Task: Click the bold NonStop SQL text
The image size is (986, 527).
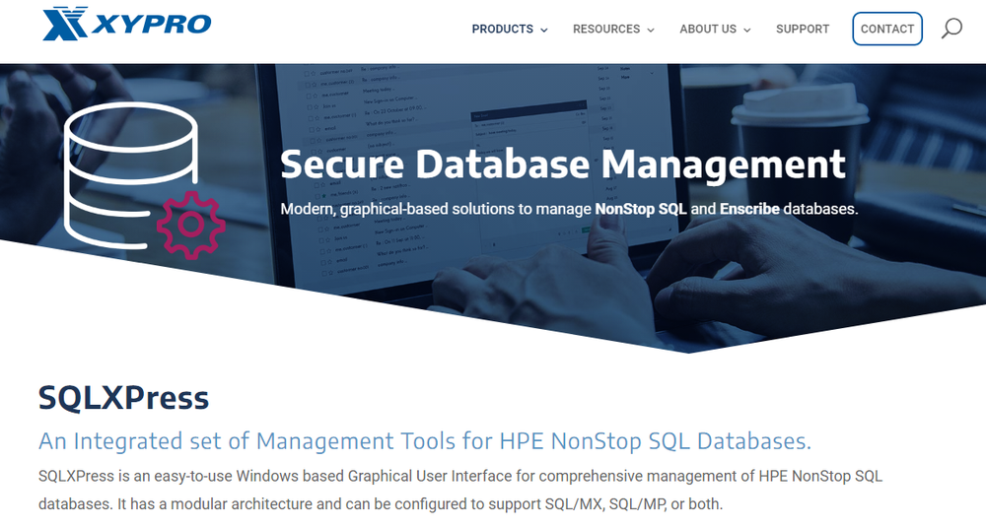Action: pos(641,209)
